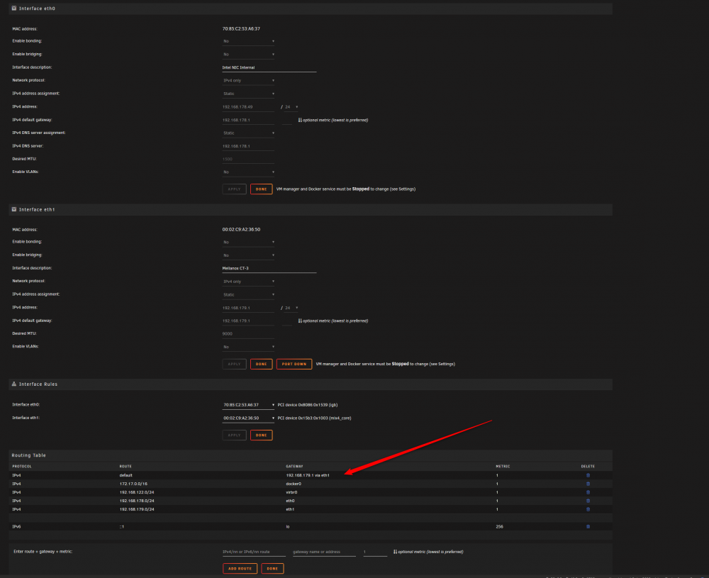Image resolution: width=709 pixels, height=578 pixels.
Task: Delete the 192.168.178.0/24 eth0 route
Action: 588,501
